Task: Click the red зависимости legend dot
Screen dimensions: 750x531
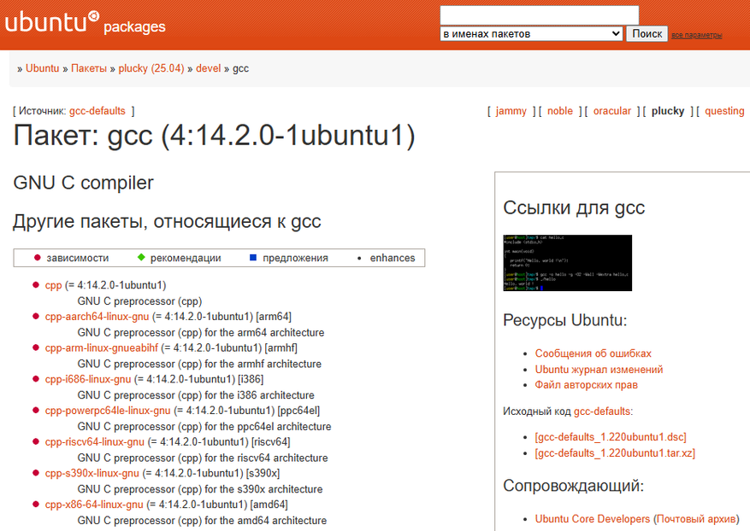Action: 38,258
